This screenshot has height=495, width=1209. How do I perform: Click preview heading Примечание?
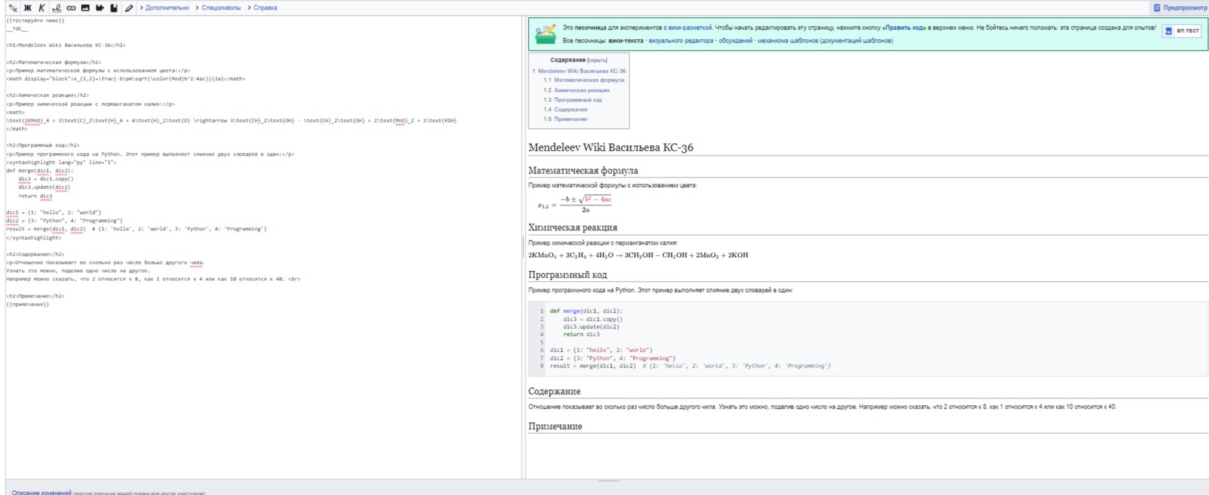coord(555,426)
